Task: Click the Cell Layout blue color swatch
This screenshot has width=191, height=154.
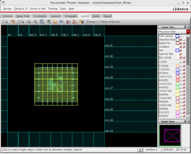Action: [178, 36]
